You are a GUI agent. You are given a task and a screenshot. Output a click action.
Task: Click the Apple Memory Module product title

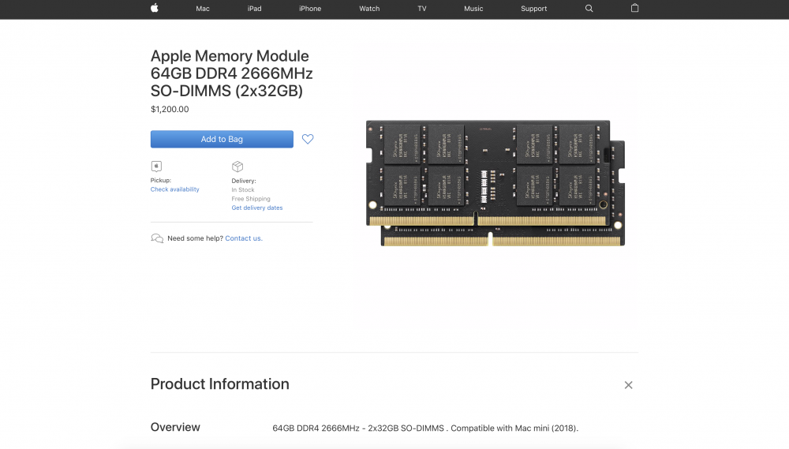coord(231,73)
